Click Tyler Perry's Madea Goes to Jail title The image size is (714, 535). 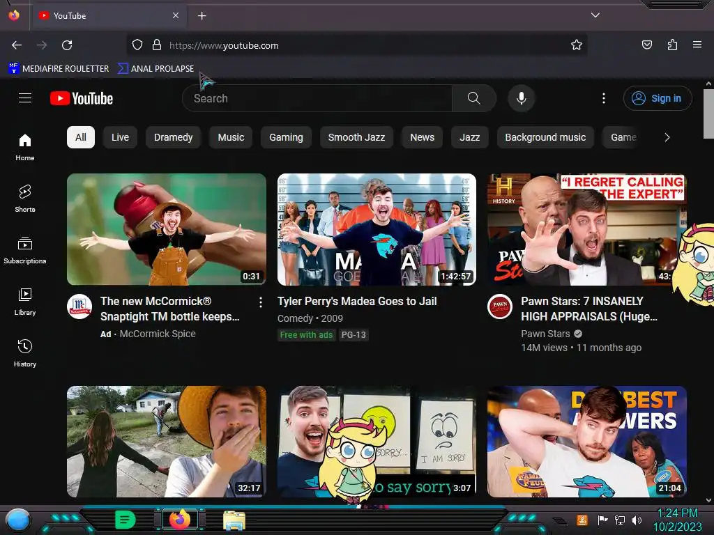357,301
